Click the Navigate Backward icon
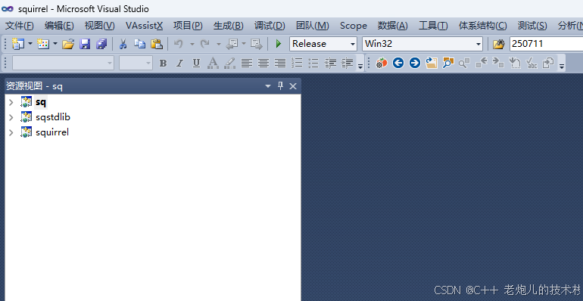 (232, 44)
